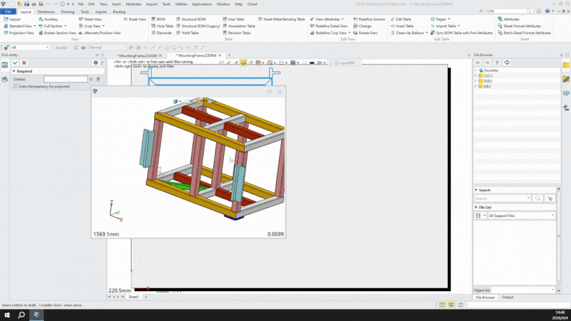Viewport: 571px width, 321px height.
Task: Open the Full Section dropdown arrow
Action: [x=65, y=26]
